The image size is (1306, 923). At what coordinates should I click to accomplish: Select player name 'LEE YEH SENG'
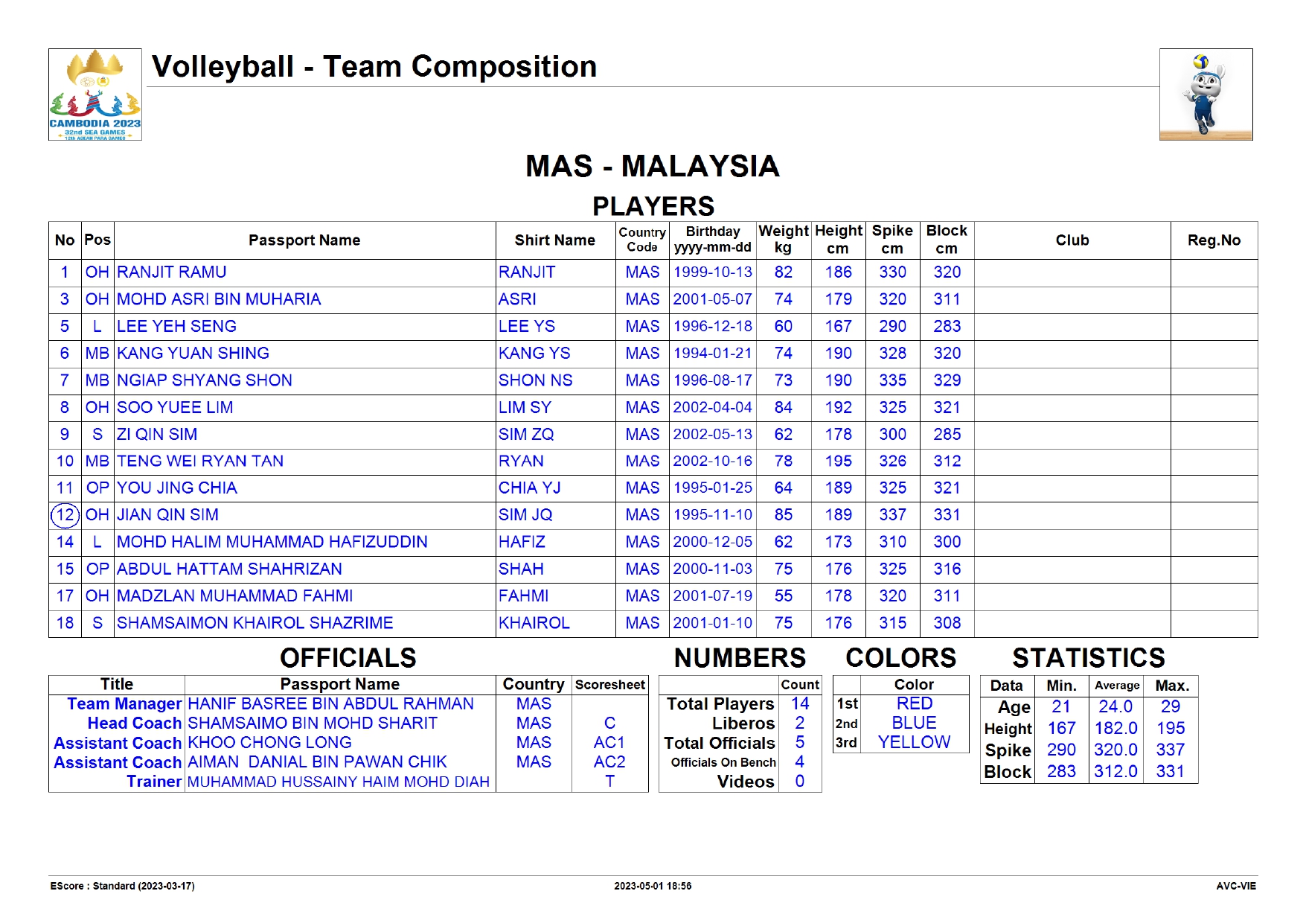pyautogui.click(x=176, y=326)
